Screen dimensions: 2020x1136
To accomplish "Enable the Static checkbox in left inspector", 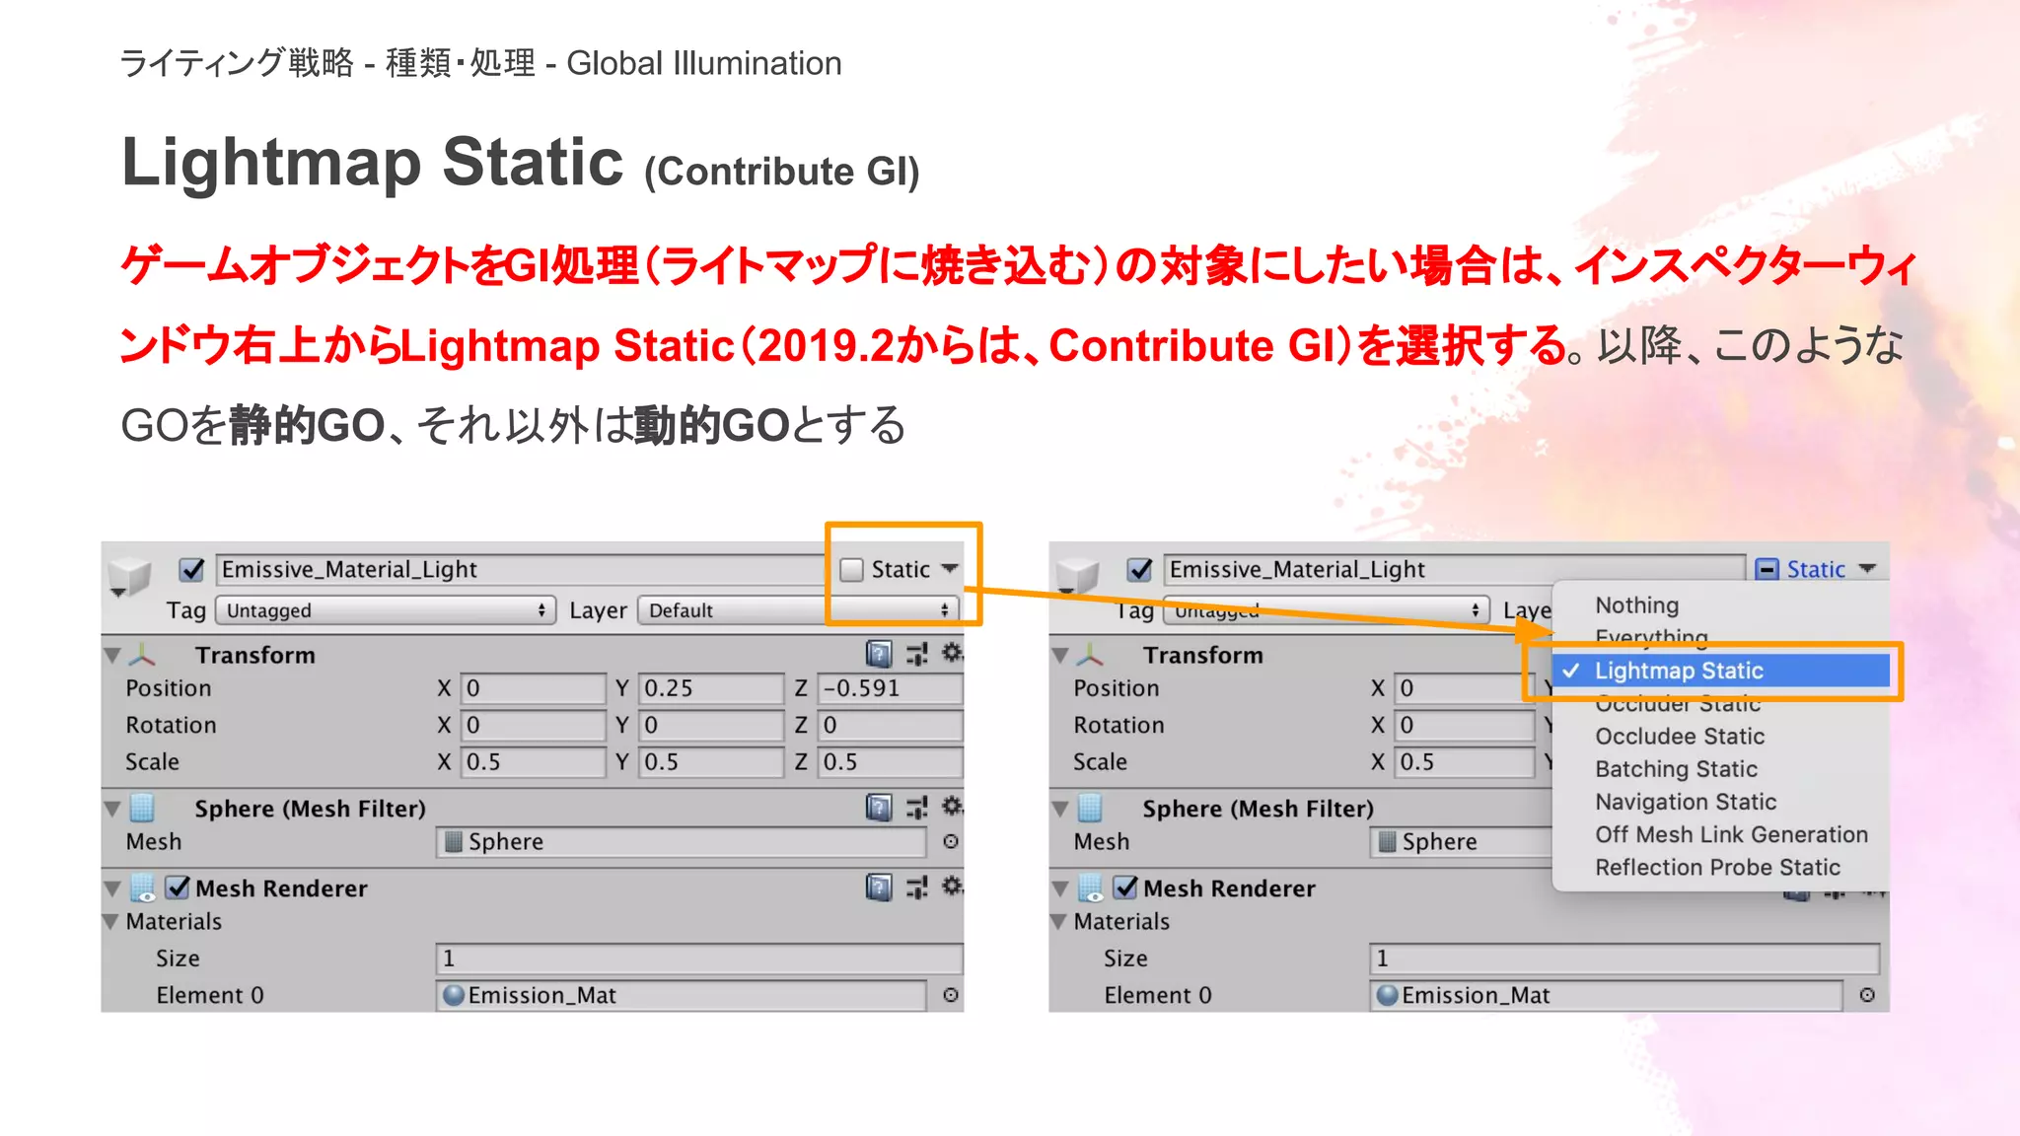I will [x=851, y=569].
